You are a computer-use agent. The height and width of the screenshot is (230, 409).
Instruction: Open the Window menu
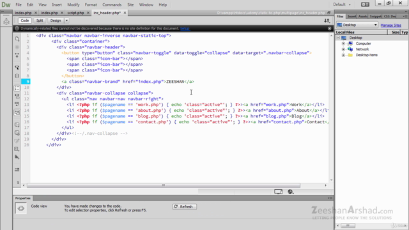click(x=146, y=4)
